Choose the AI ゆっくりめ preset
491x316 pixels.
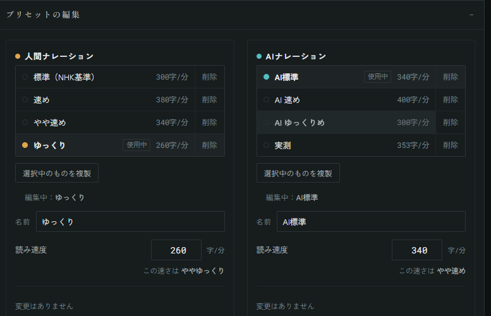(346, 122)
